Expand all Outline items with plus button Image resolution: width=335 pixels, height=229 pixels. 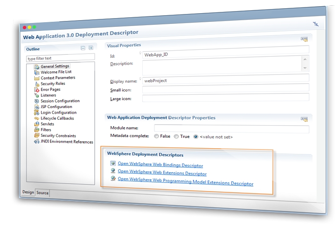click(x=91, y=48)
